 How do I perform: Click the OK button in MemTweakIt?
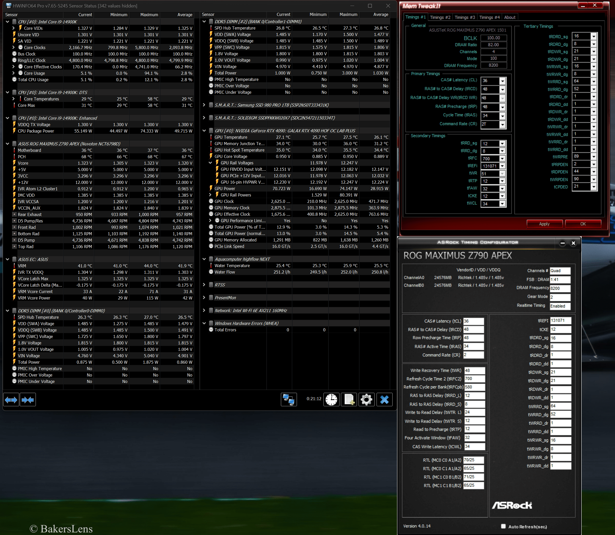click(x=583, y=224)
